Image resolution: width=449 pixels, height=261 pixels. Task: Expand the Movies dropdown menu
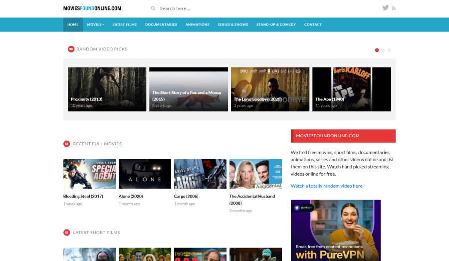95,24
